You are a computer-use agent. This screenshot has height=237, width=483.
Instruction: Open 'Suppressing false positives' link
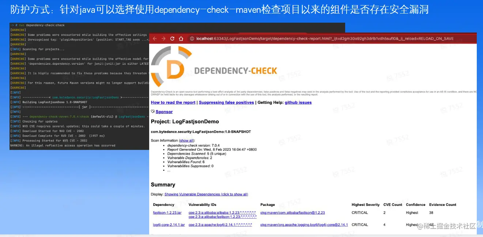(226, 102)
